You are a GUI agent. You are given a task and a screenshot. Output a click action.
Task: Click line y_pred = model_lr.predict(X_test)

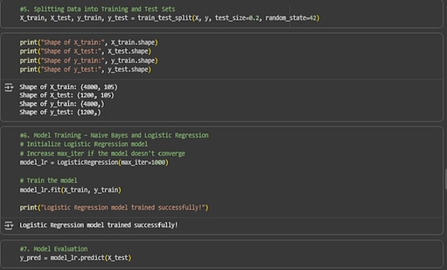76,258
